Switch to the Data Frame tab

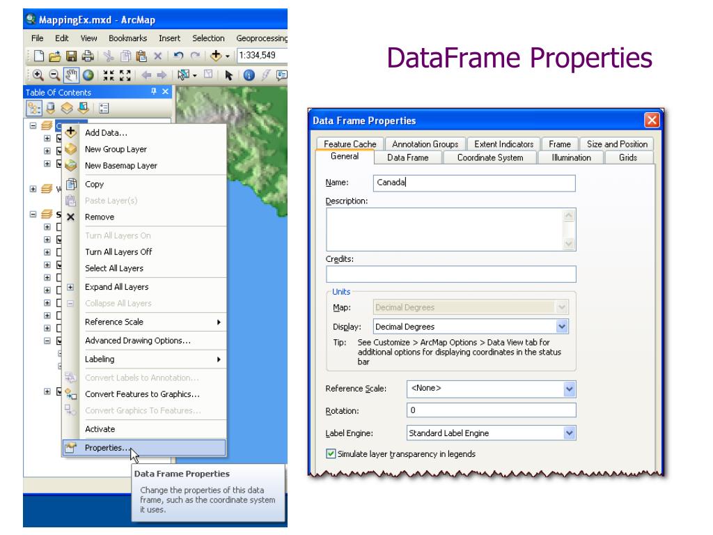pyautogui.click(x=408, y=157)
